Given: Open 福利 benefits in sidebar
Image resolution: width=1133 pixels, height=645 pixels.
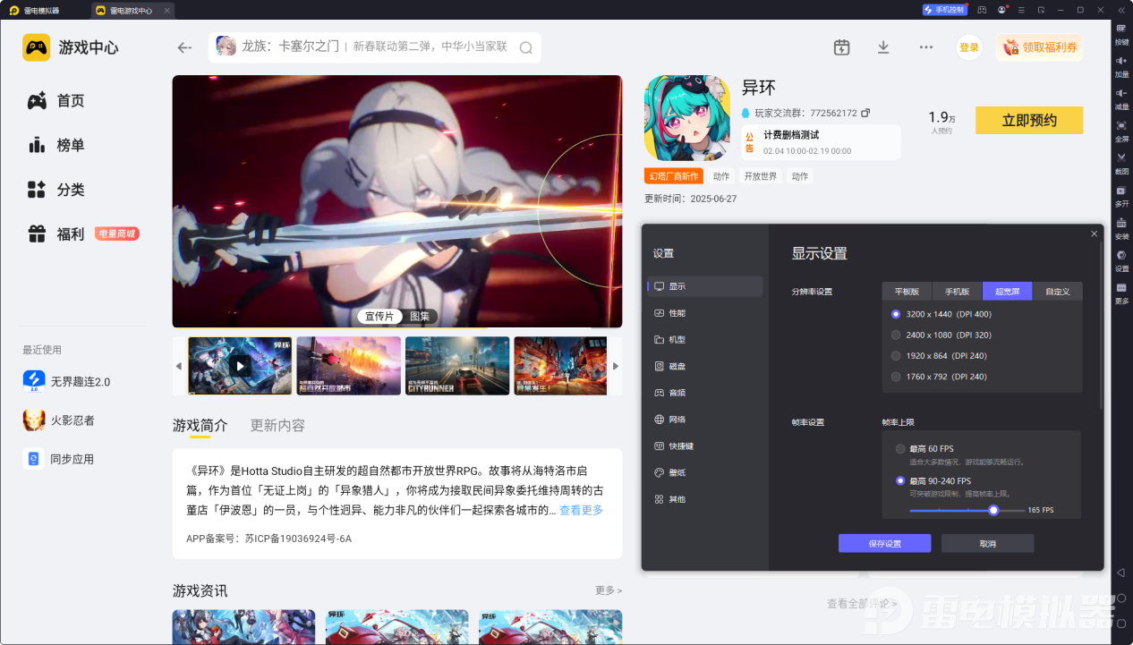Looking at the screenshot, I should (56, 234).
